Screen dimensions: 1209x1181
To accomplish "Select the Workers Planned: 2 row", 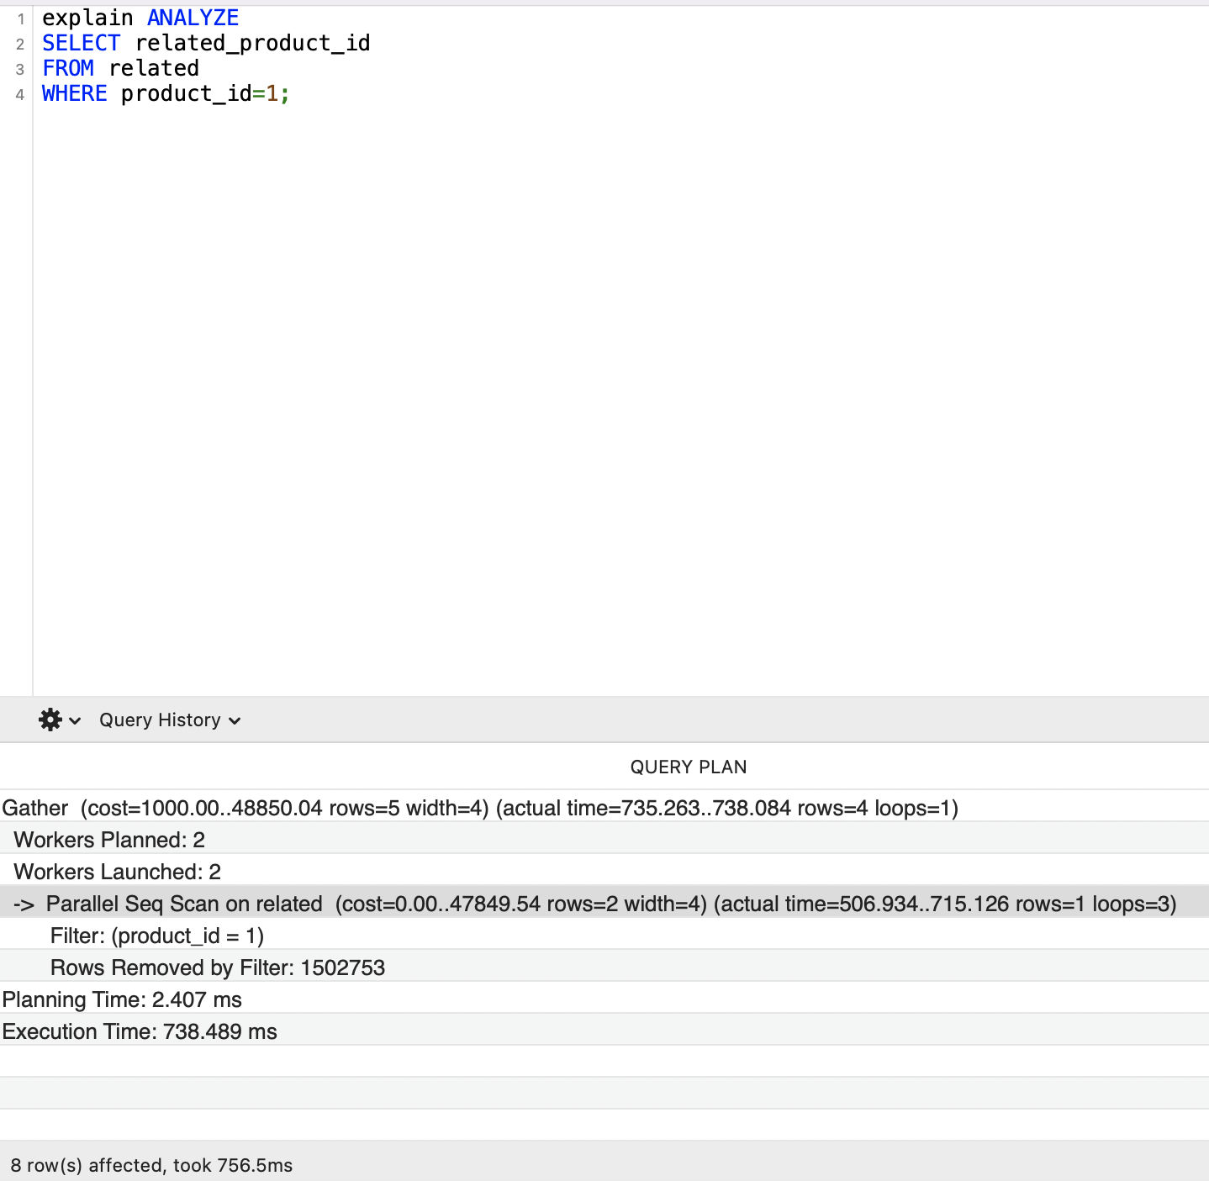I will (x=604, y=840).
